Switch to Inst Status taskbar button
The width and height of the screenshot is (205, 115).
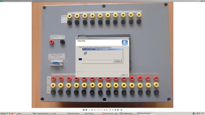click(x=94, y=113)
